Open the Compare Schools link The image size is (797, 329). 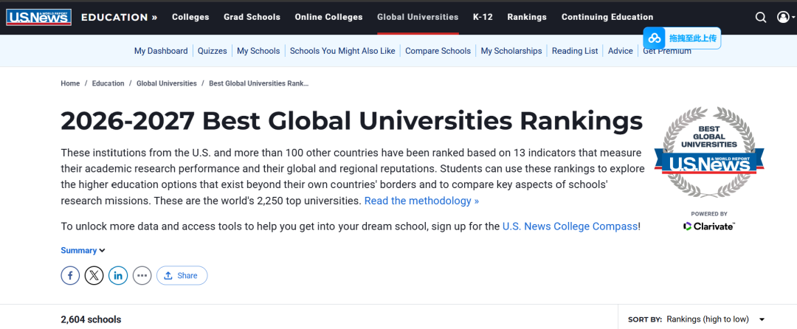438,51
